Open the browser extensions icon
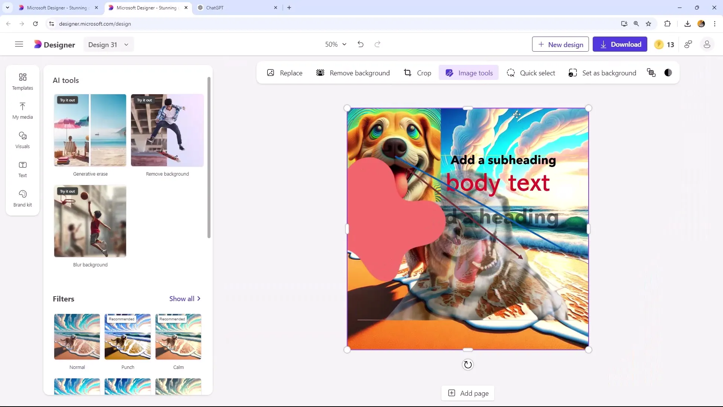Viewport: 723px width, 407px height. (x=667, y=24)
